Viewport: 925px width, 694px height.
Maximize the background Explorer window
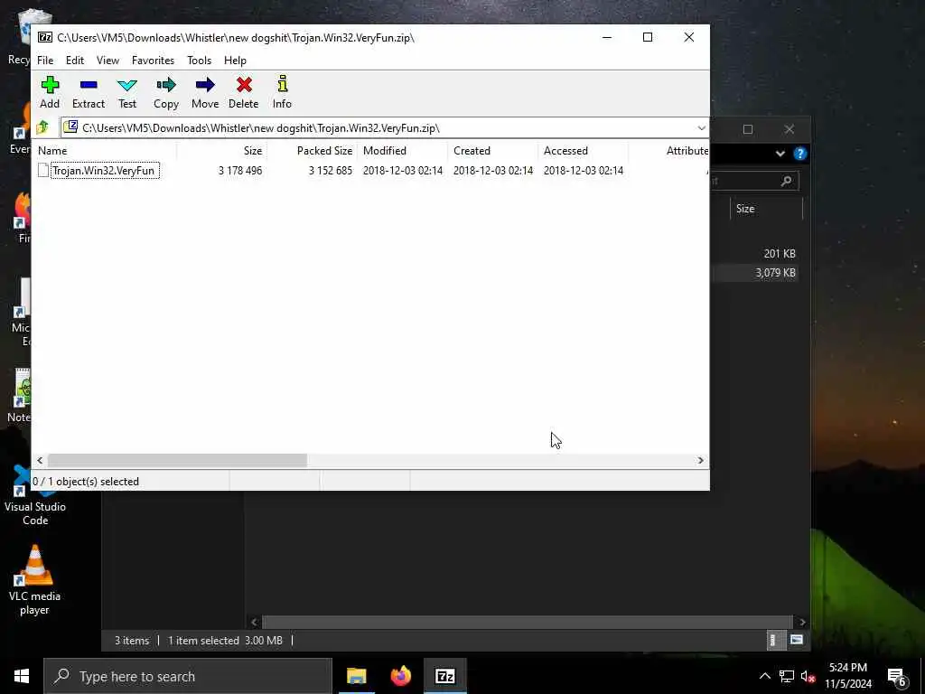click(747, 129)
